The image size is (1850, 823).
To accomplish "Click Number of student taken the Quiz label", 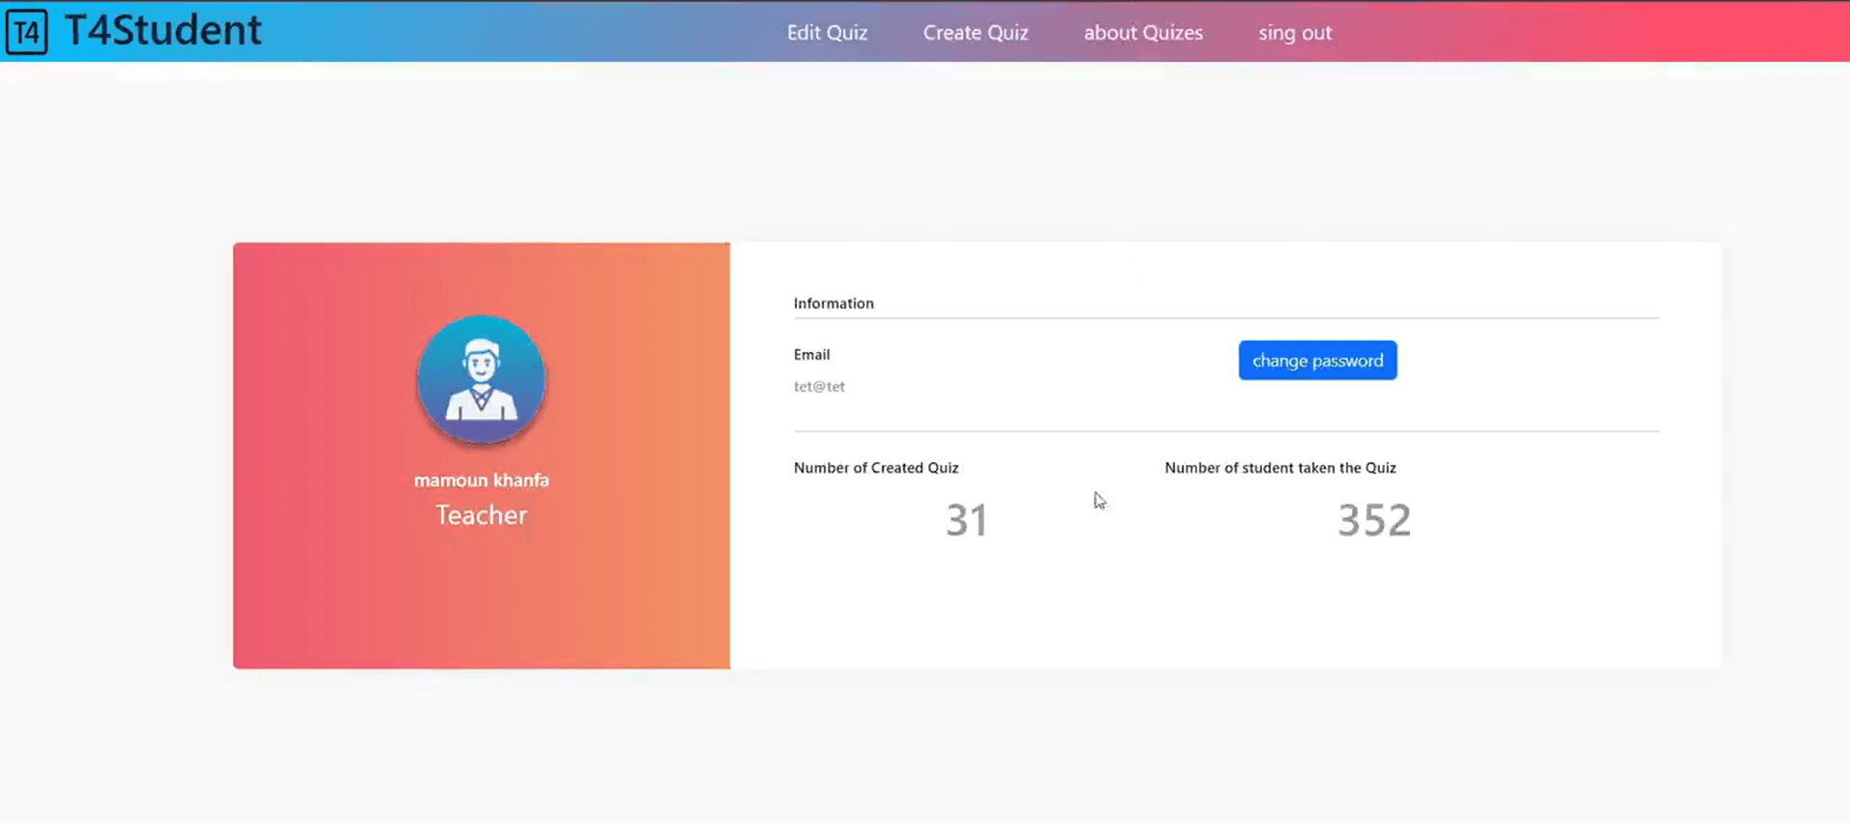I will coord(1280,467).
